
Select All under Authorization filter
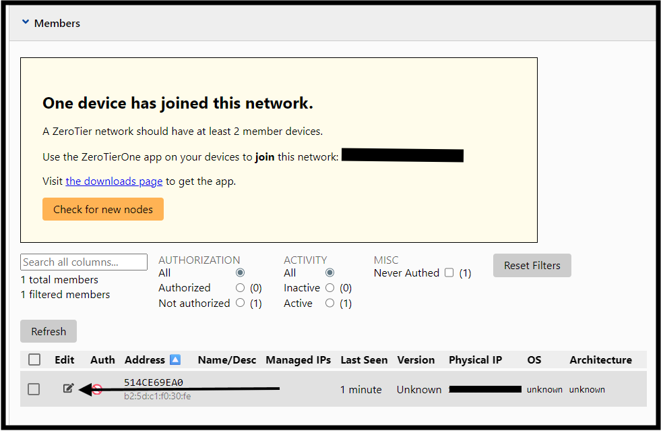241,273
